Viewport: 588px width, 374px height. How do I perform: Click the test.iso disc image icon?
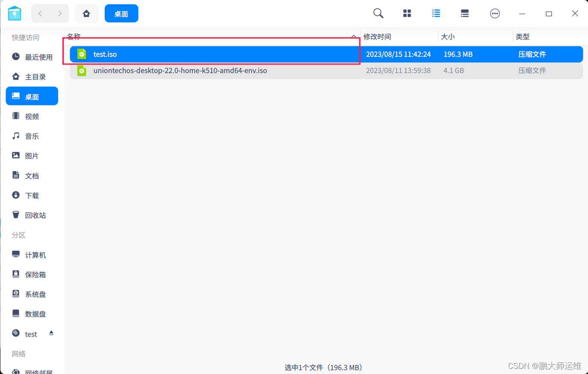tap(82, 54)
